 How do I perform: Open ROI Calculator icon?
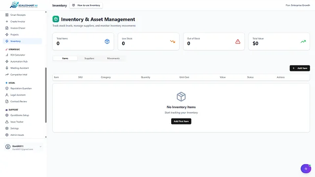click(7, 55)
